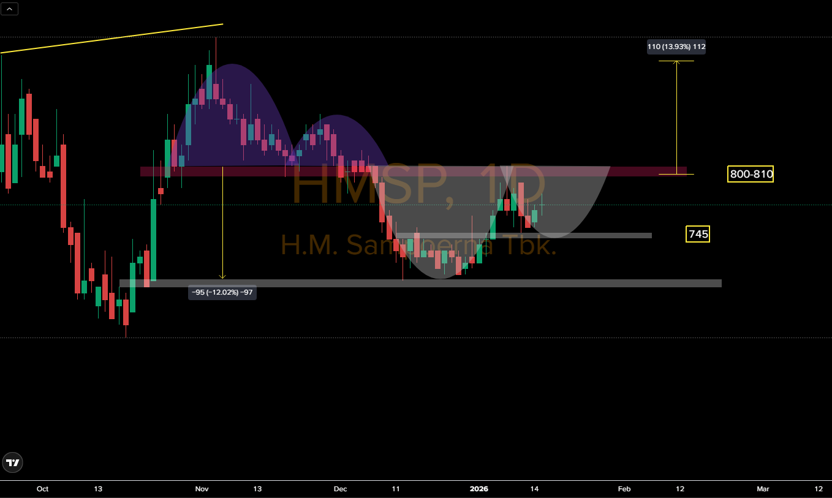Select the 745 price label
832x498 pixels.
(x=698, y=233)
